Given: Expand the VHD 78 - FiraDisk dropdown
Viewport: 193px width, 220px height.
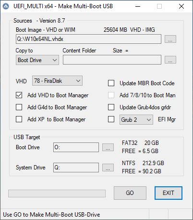Looking at the screenshot, I should (57, 81).
